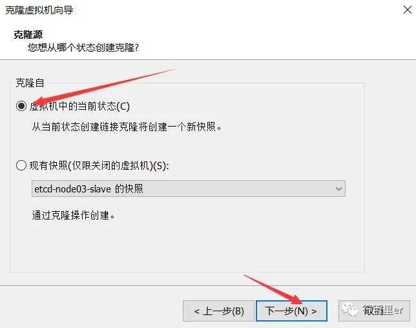Image resolution: width=416 pixels, height=328 pixels.
Task: Click the cancel button behind the watermark
Action: (x=374, y=311)
